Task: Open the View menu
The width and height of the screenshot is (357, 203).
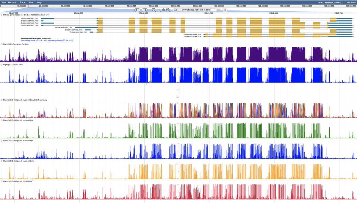Action: coord(31,2)
